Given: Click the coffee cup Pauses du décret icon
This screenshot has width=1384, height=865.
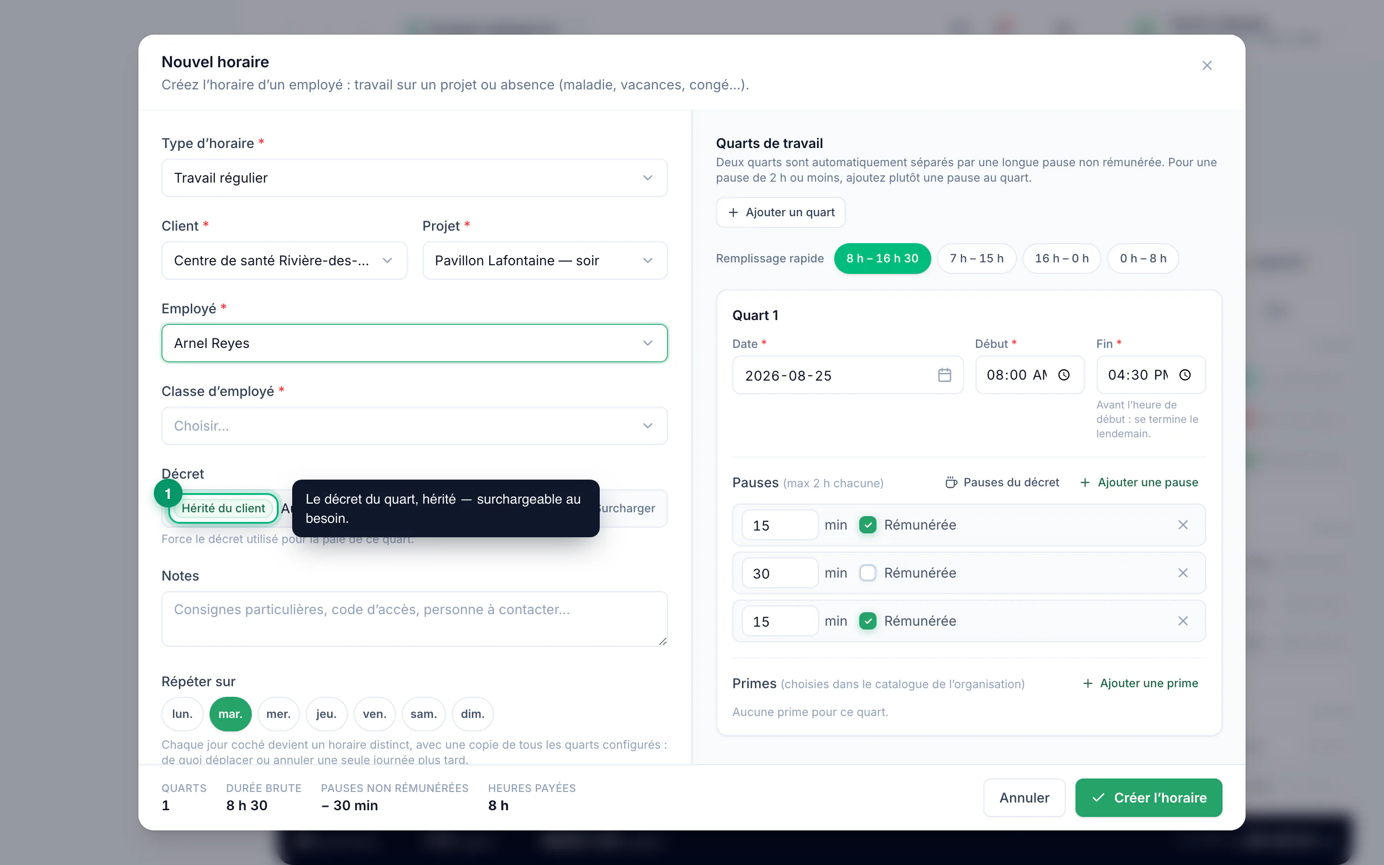Looking at the screenshot, I should [951, 482].
